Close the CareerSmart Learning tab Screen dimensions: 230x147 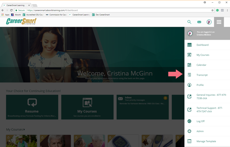coord(29,5)
